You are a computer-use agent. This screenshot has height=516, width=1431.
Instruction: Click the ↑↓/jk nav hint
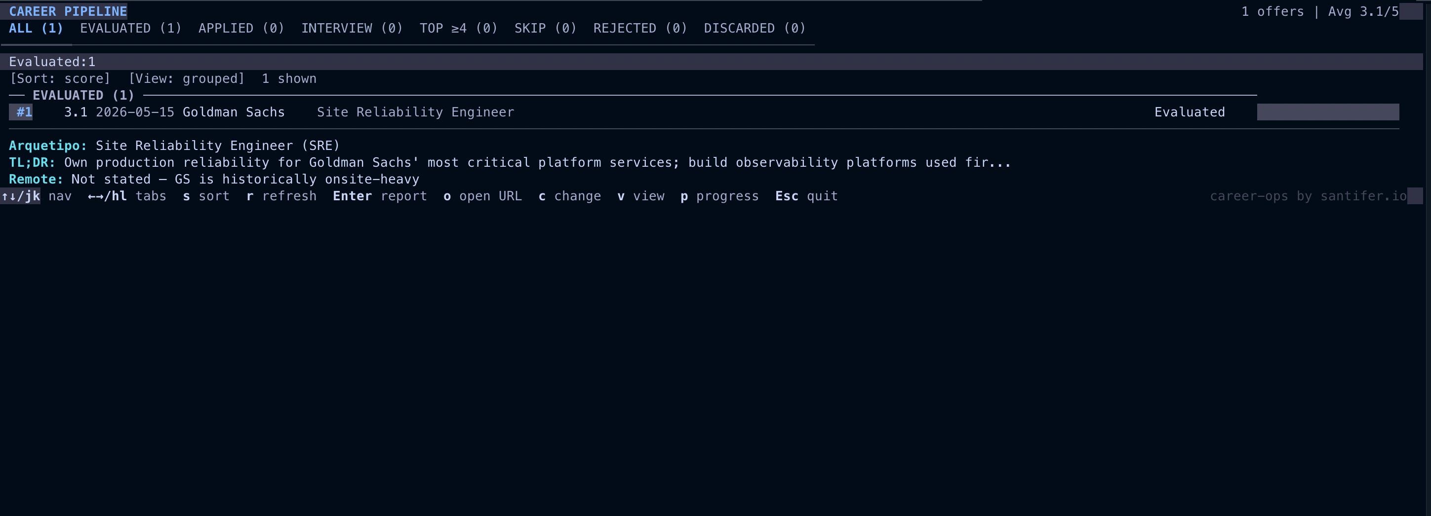click(x=36, y=196)
